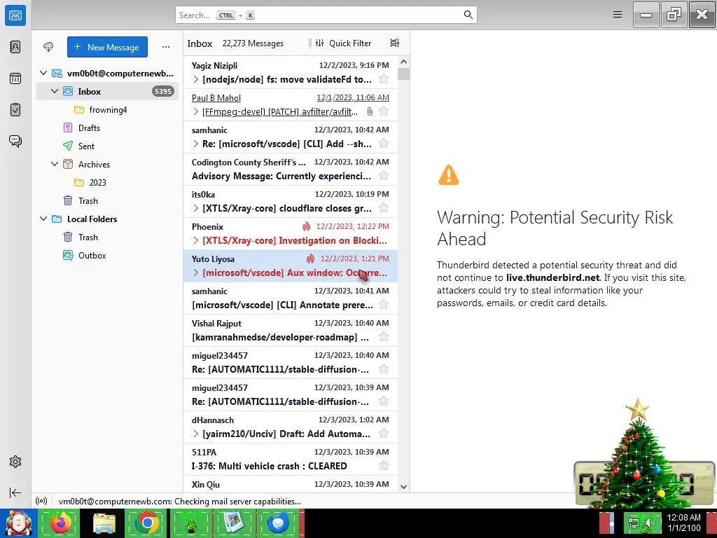
Task: Expand the FFmpeg-devel thread
Action: tap(196, 111)
